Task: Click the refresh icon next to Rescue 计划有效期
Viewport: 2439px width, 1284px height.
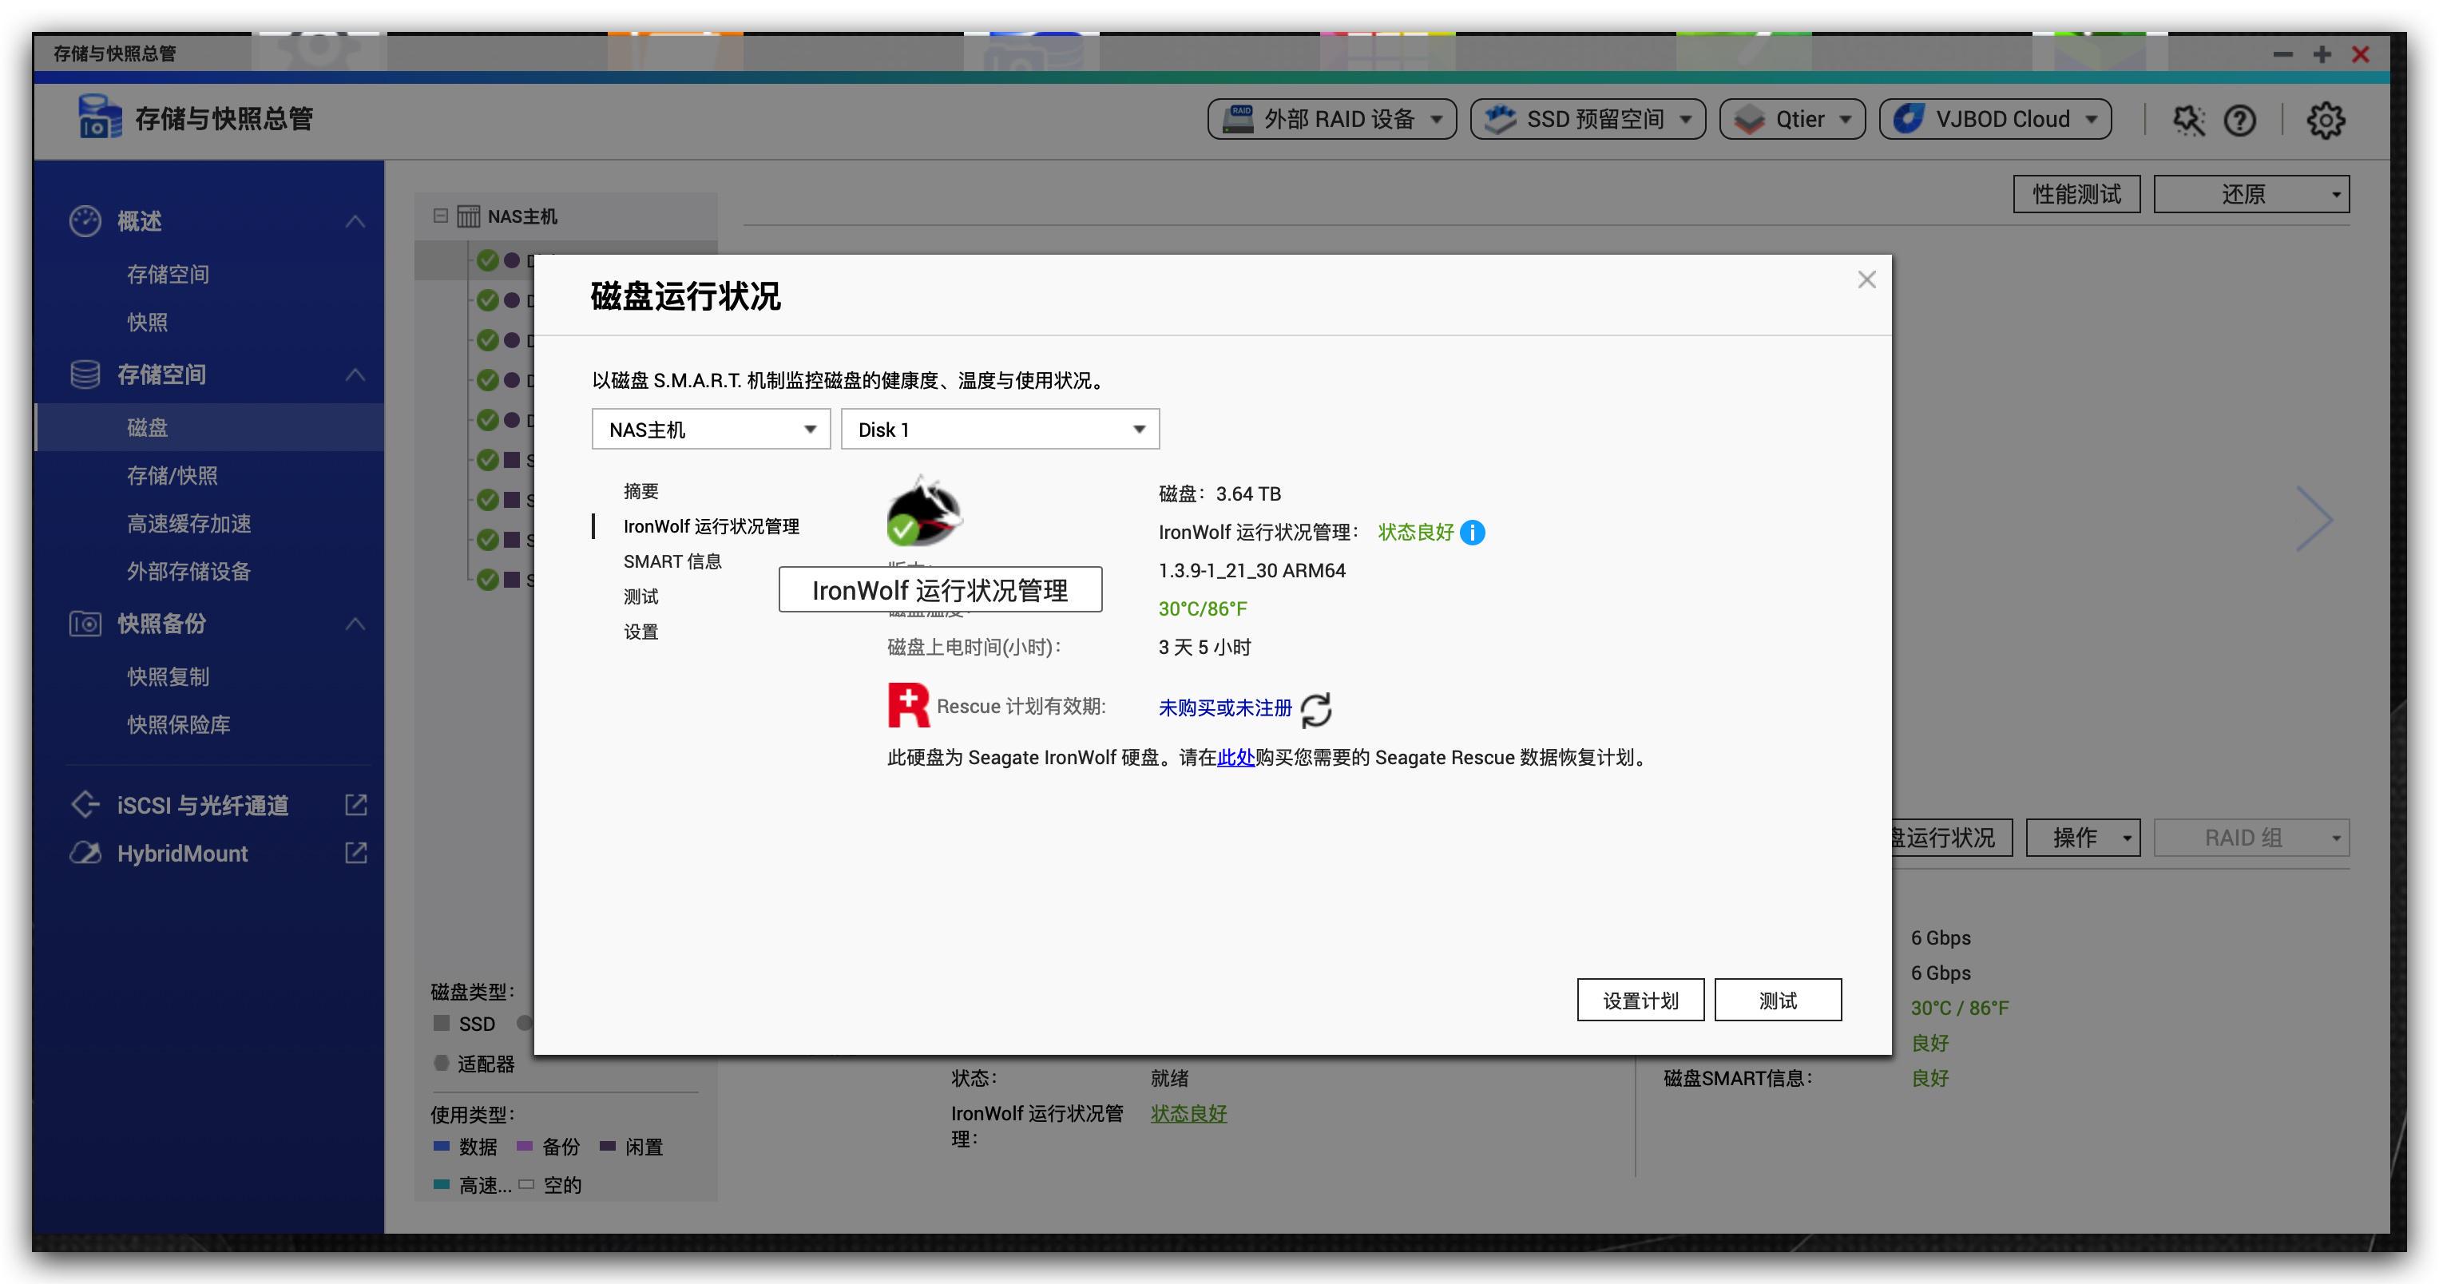Action: 1317,708
